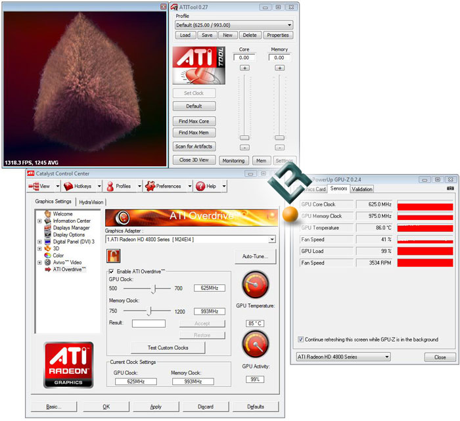
Task: Click Load profile button in ATITool
Action: 185,35
